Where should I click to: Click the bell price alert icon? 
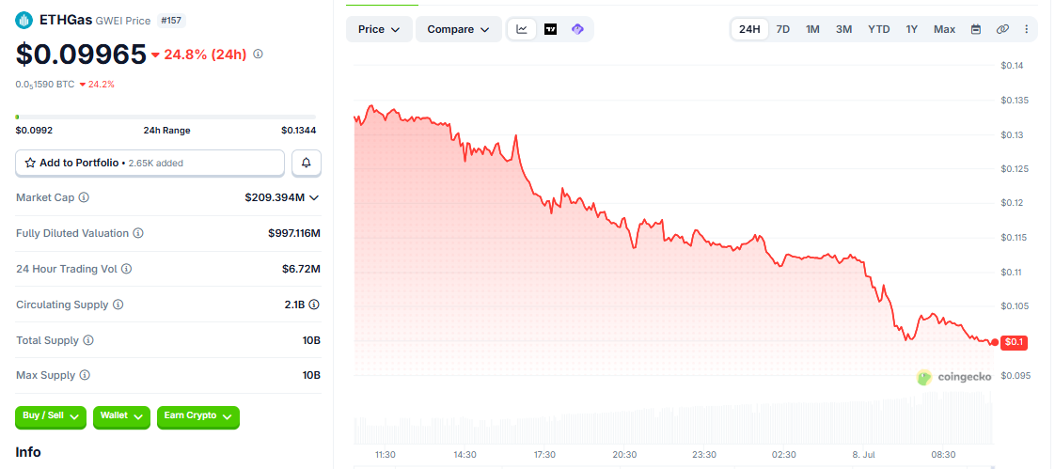307,163
